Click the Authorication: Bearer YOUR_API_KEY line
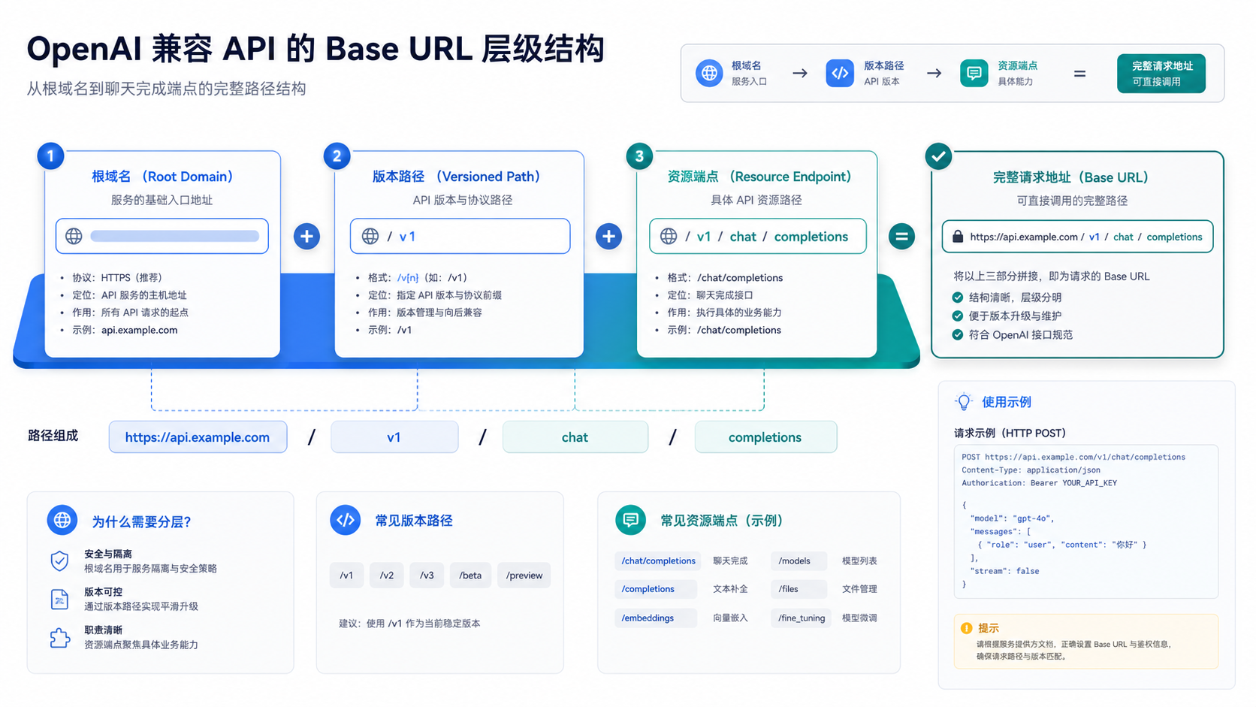Screen dimensions: 1256x707 1039,483
